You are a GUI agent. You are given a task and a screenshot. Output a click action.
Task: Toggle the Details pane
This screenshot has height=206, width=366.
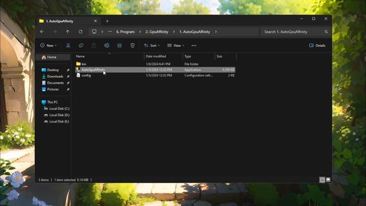point(317,46)
